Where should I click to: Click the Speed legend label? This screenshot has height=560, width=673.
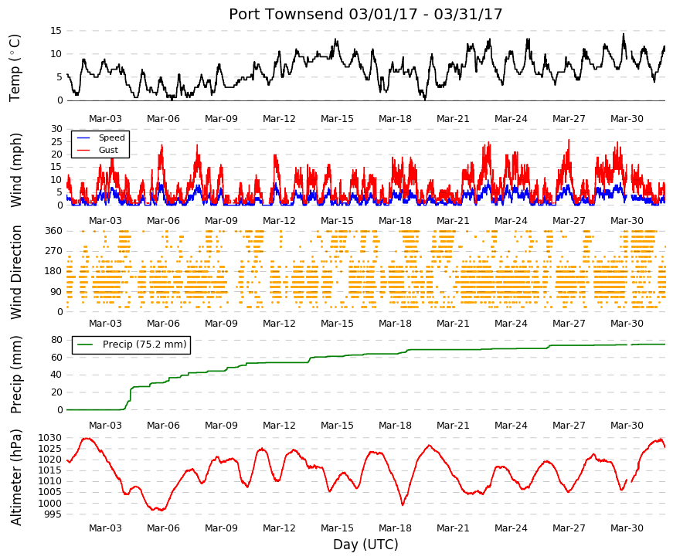[111, 137]
